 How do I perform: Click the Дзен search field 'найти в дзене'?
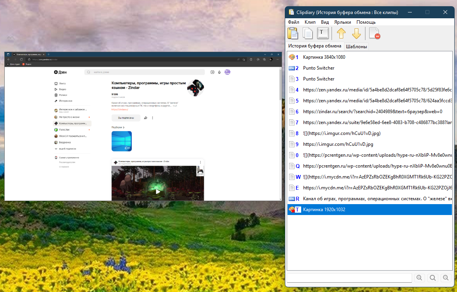pos(145,72)
